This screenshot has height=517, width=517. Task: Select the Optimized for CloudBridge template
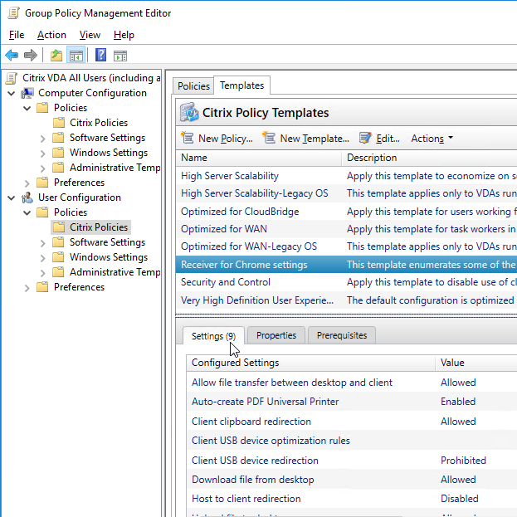(346, 212)
